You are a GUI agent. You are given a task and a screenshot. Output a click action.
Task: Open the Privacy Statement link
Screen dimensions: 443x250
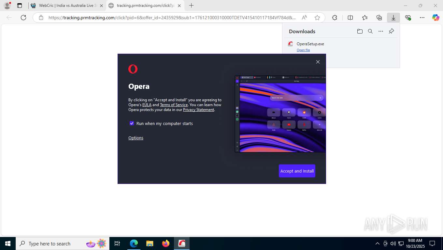tap(198, 110)
